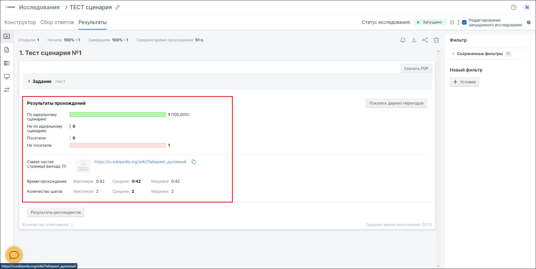Click the download results icon

point(414,40)
